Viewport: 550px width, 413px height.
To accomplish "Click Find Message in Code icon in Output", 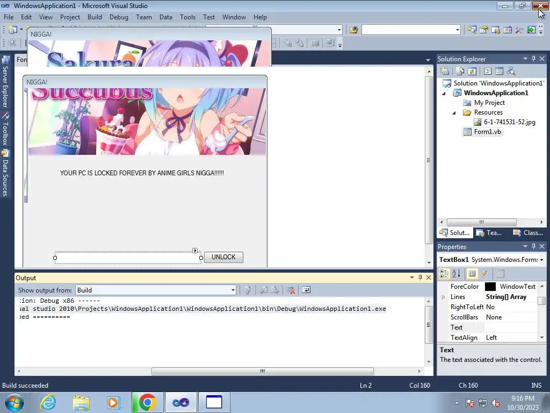I will coord(247,290).
